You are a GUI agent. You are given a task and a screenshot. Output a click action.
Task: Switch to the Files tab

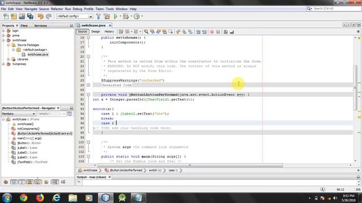pyautogui.click(x=24, y=25)
